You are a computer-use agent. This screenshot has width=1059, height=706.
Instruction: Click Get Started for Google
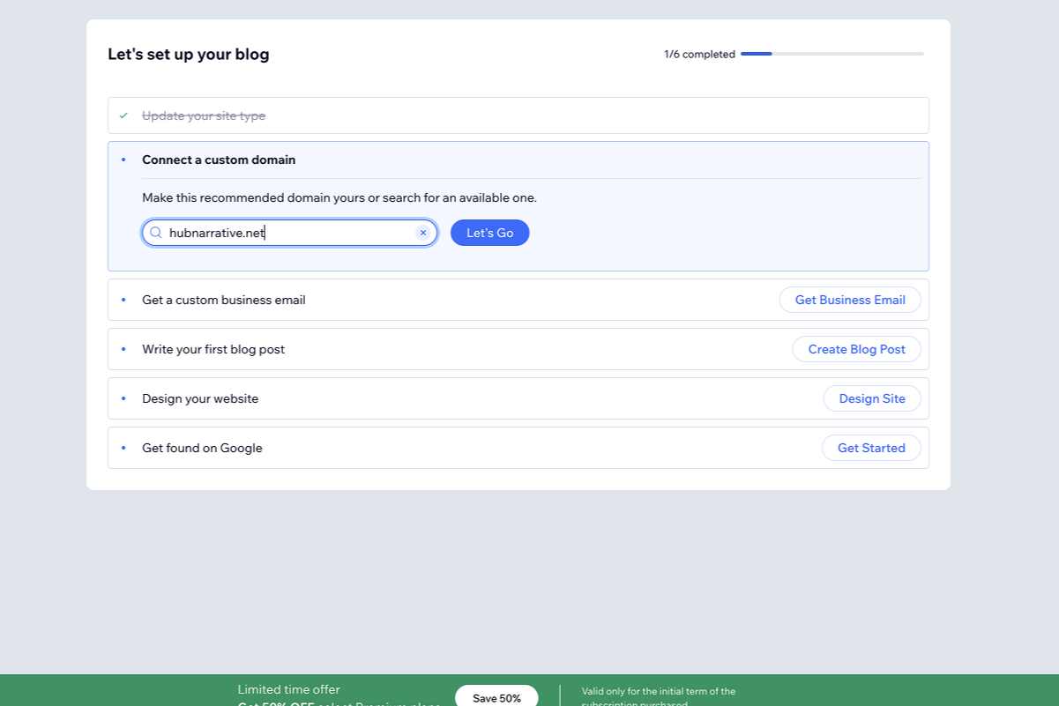[871, 448]
